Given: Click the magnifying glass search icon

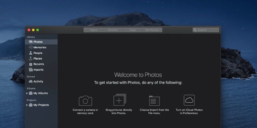Looking at the screenshot, I should [x=195, y=30].
